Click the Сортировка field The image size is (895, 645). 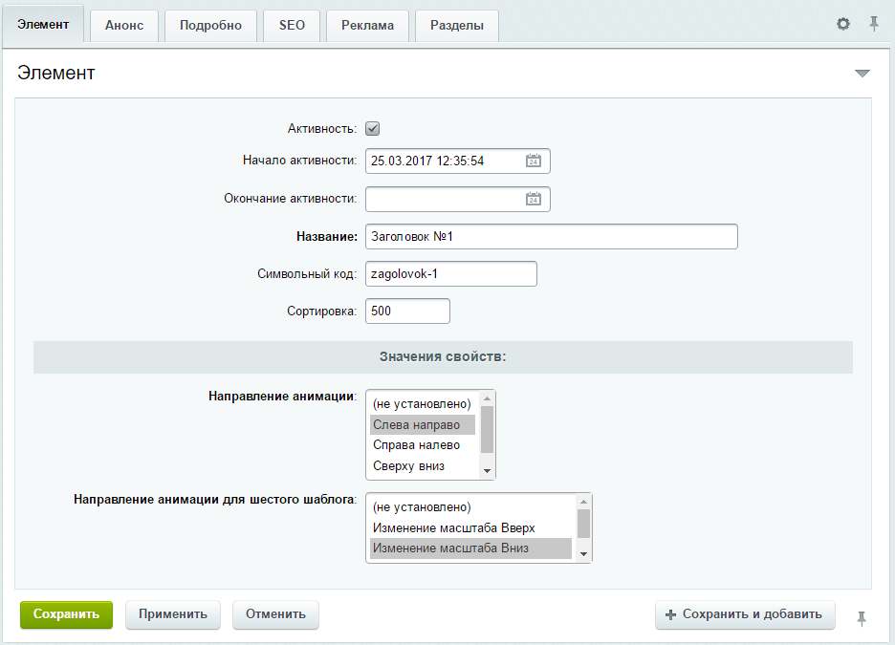click(x=407, y=311)
